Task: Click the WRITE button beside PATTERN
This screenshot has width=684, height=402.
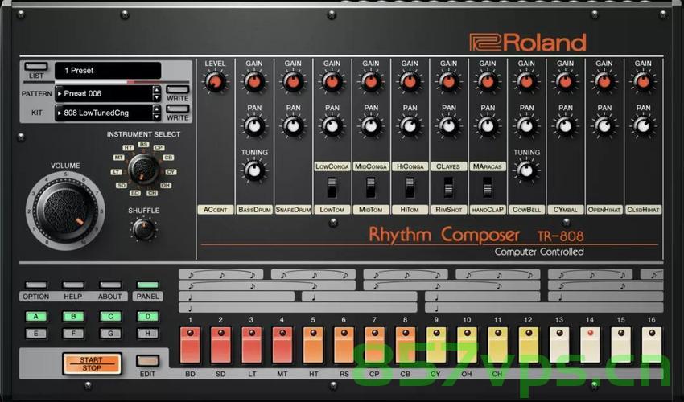Action: click(x=178, y=89)
